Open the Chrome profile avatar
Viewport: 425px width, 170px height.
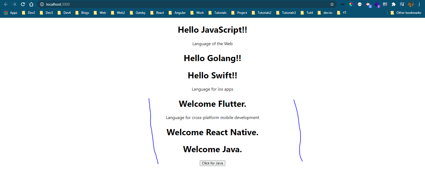coord(411,4)
